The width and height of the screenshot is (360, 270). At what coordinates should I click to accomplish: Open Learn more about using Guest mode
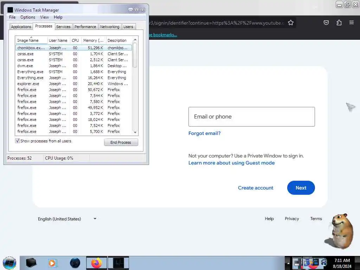click(x=231, y=163)
